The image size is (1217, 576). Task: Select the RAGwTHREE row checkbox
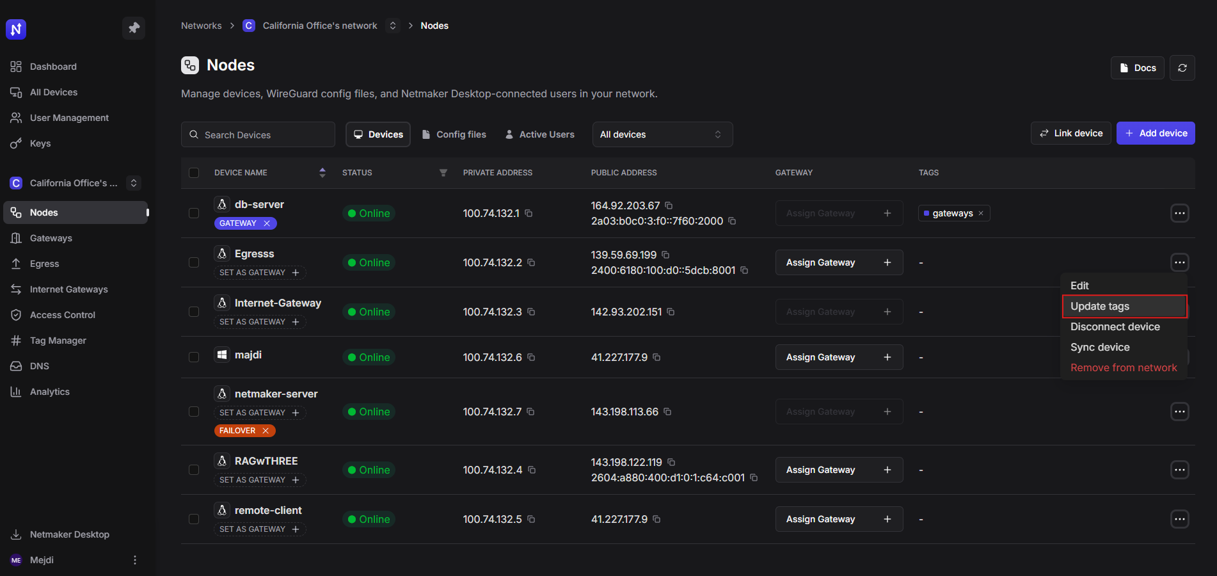(194, 470)
